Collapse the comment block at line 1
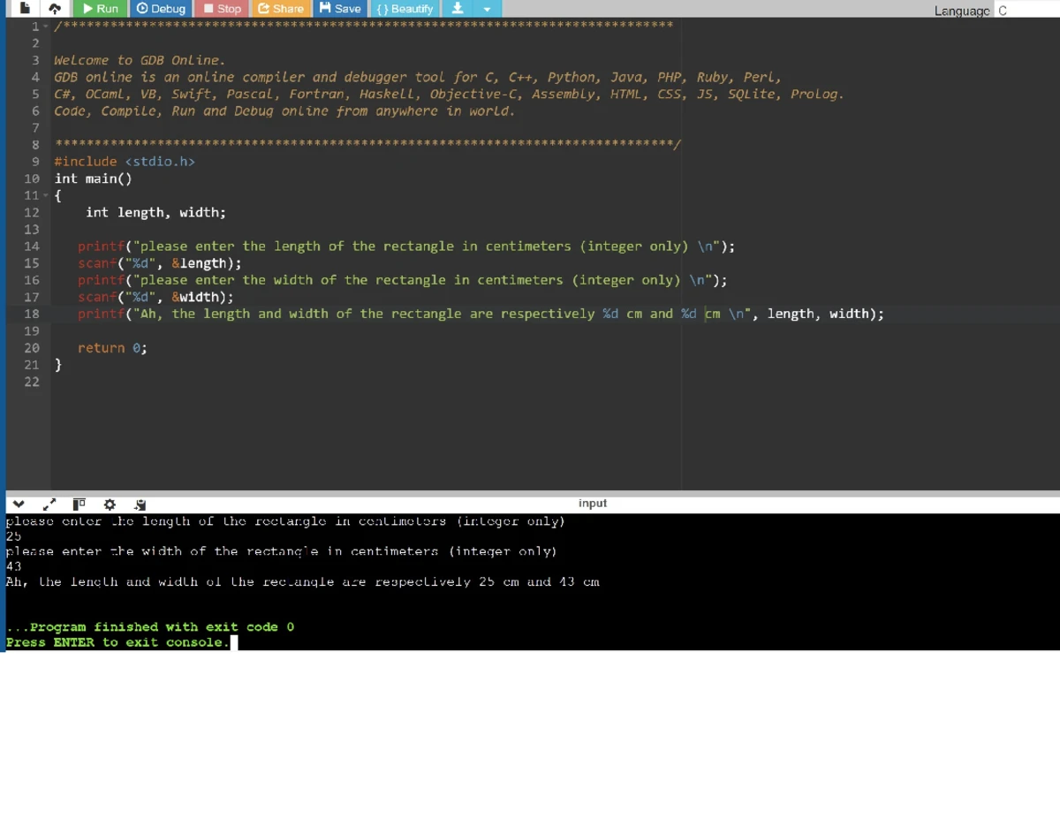Viewport: 1060px width, 819px height. click(45, 27)
